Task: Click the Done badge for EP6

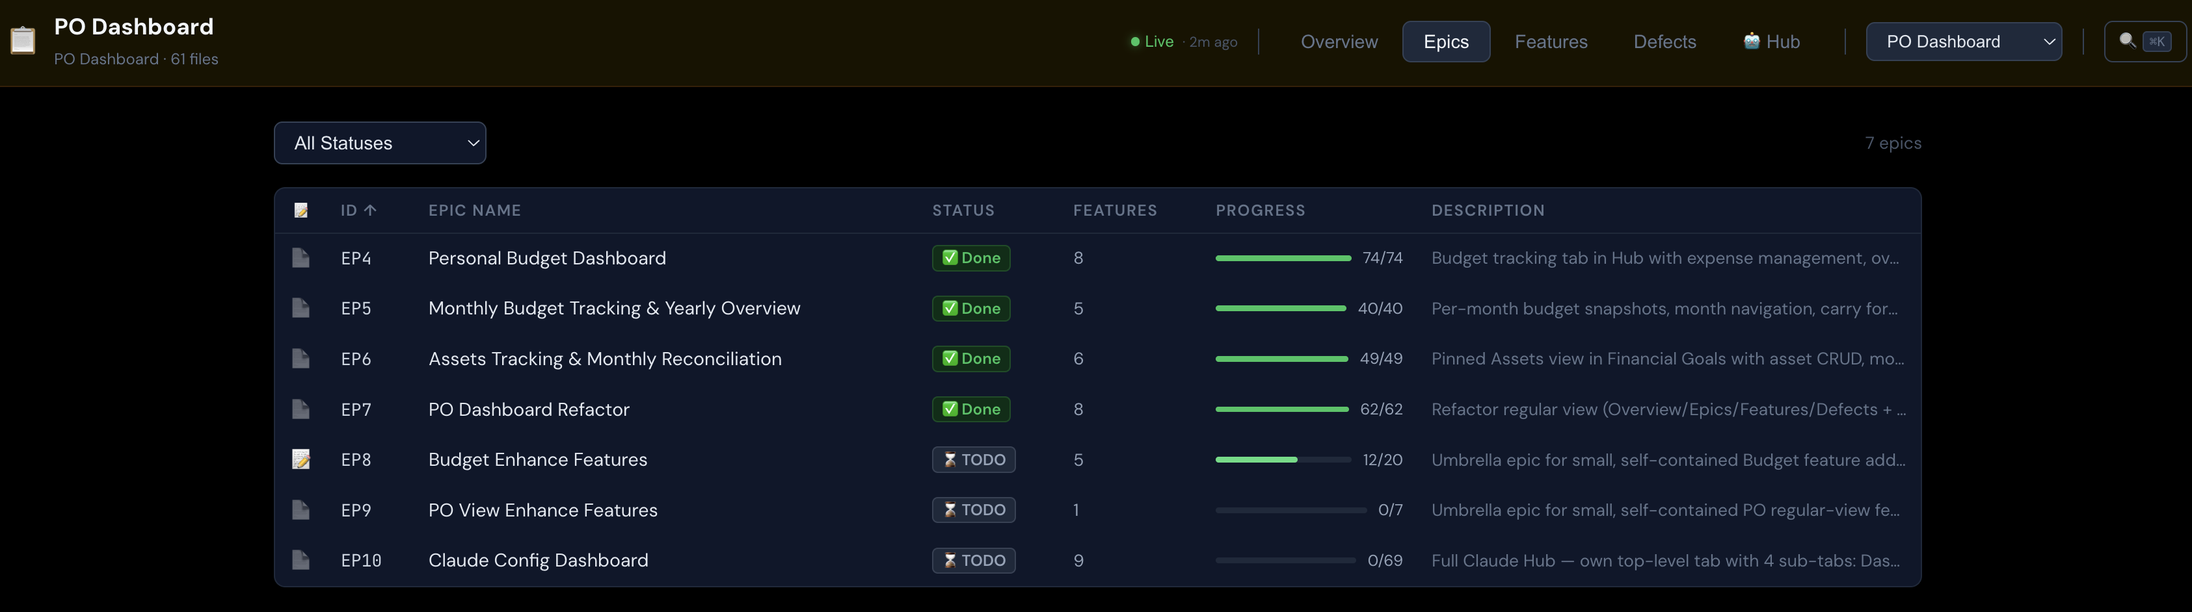Action: pos(971,358)
